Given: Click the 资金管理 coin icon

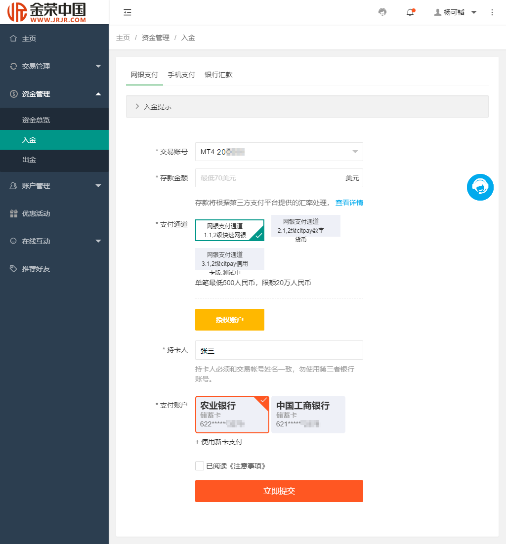Looking at the screenshot, I should [x=13, y=94].
